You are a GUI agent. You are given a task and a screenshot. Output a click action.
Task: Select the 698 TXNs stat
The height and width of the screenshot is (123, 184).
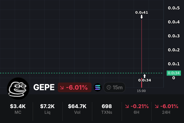pyautogui.click(x=107, y=109)
